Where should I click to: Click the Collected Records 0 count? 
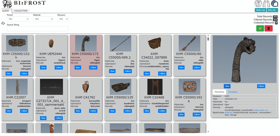276,23
